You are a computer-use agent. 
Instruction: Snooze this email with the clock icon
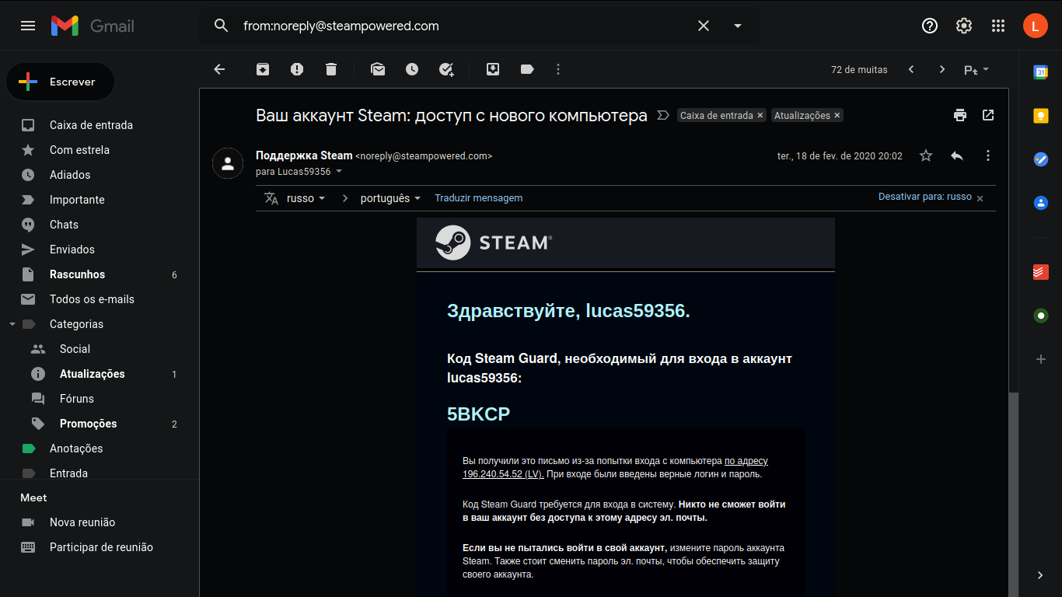coord(412,69)
